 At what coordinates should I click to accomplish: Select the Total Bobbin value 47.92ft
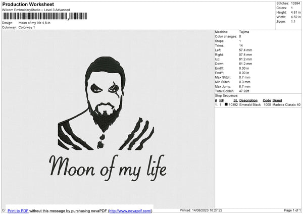click(244, 91)
